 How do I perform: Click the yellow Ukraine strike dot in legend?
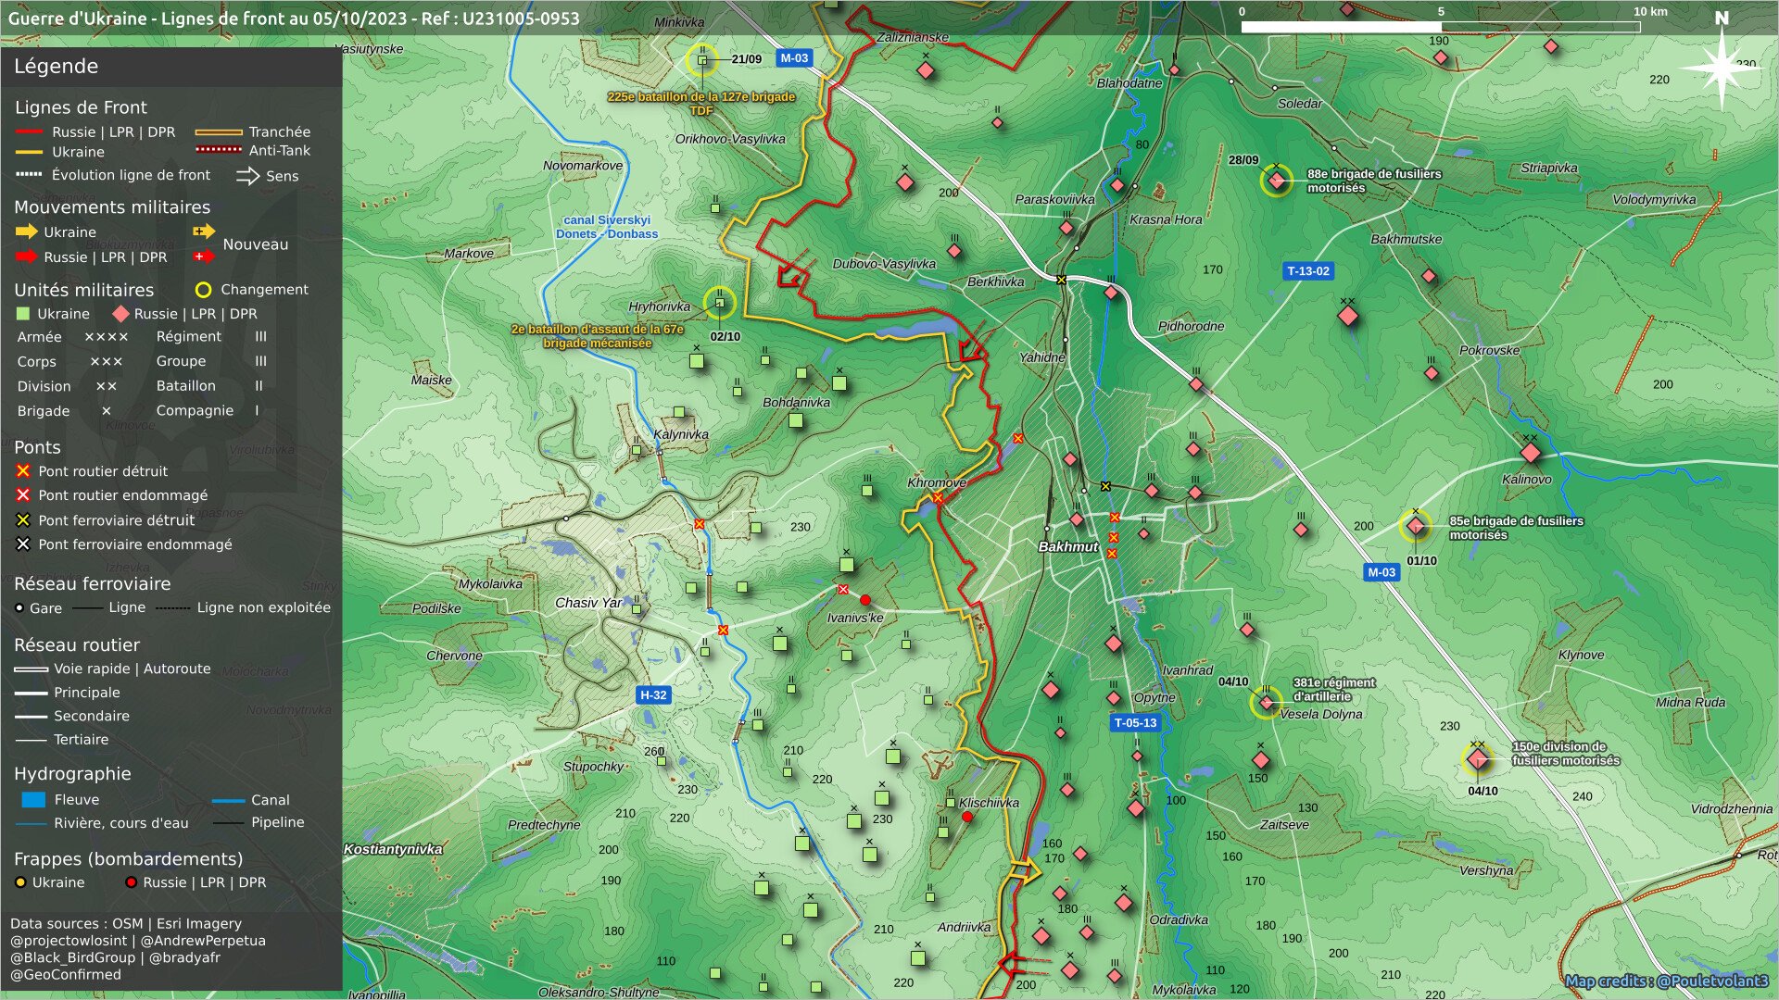click(20, 882)
